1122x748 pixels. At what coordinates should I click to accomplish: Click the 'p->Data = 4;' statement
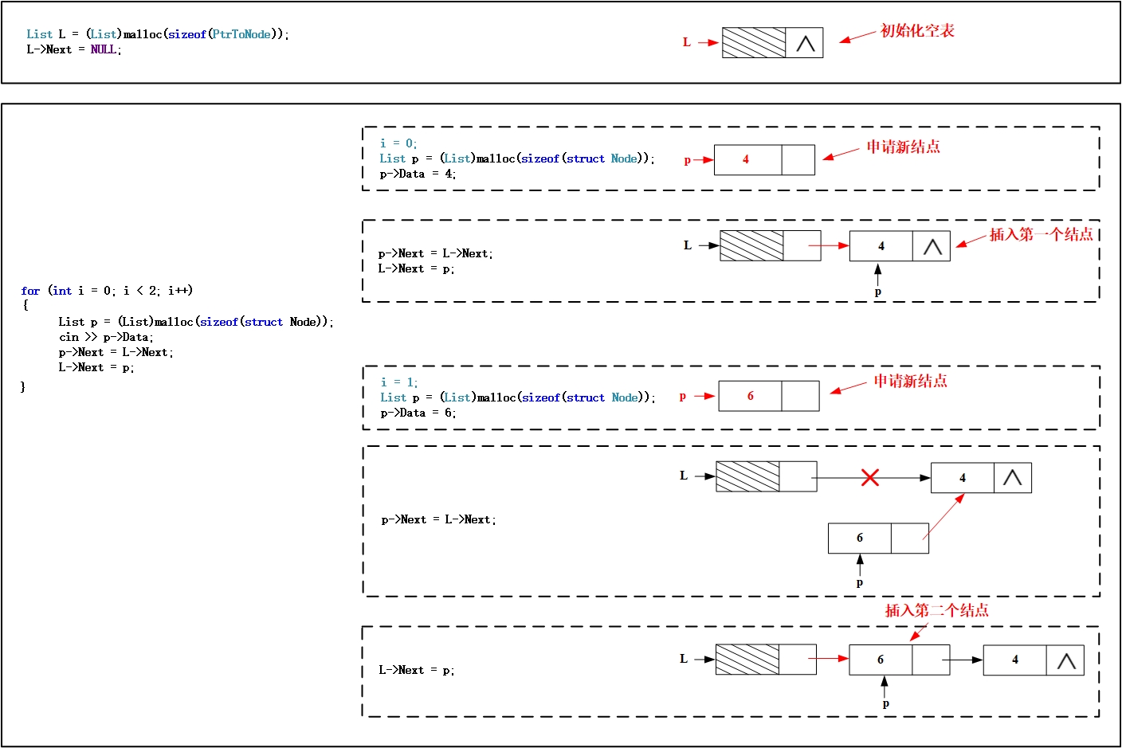point(418,174)
